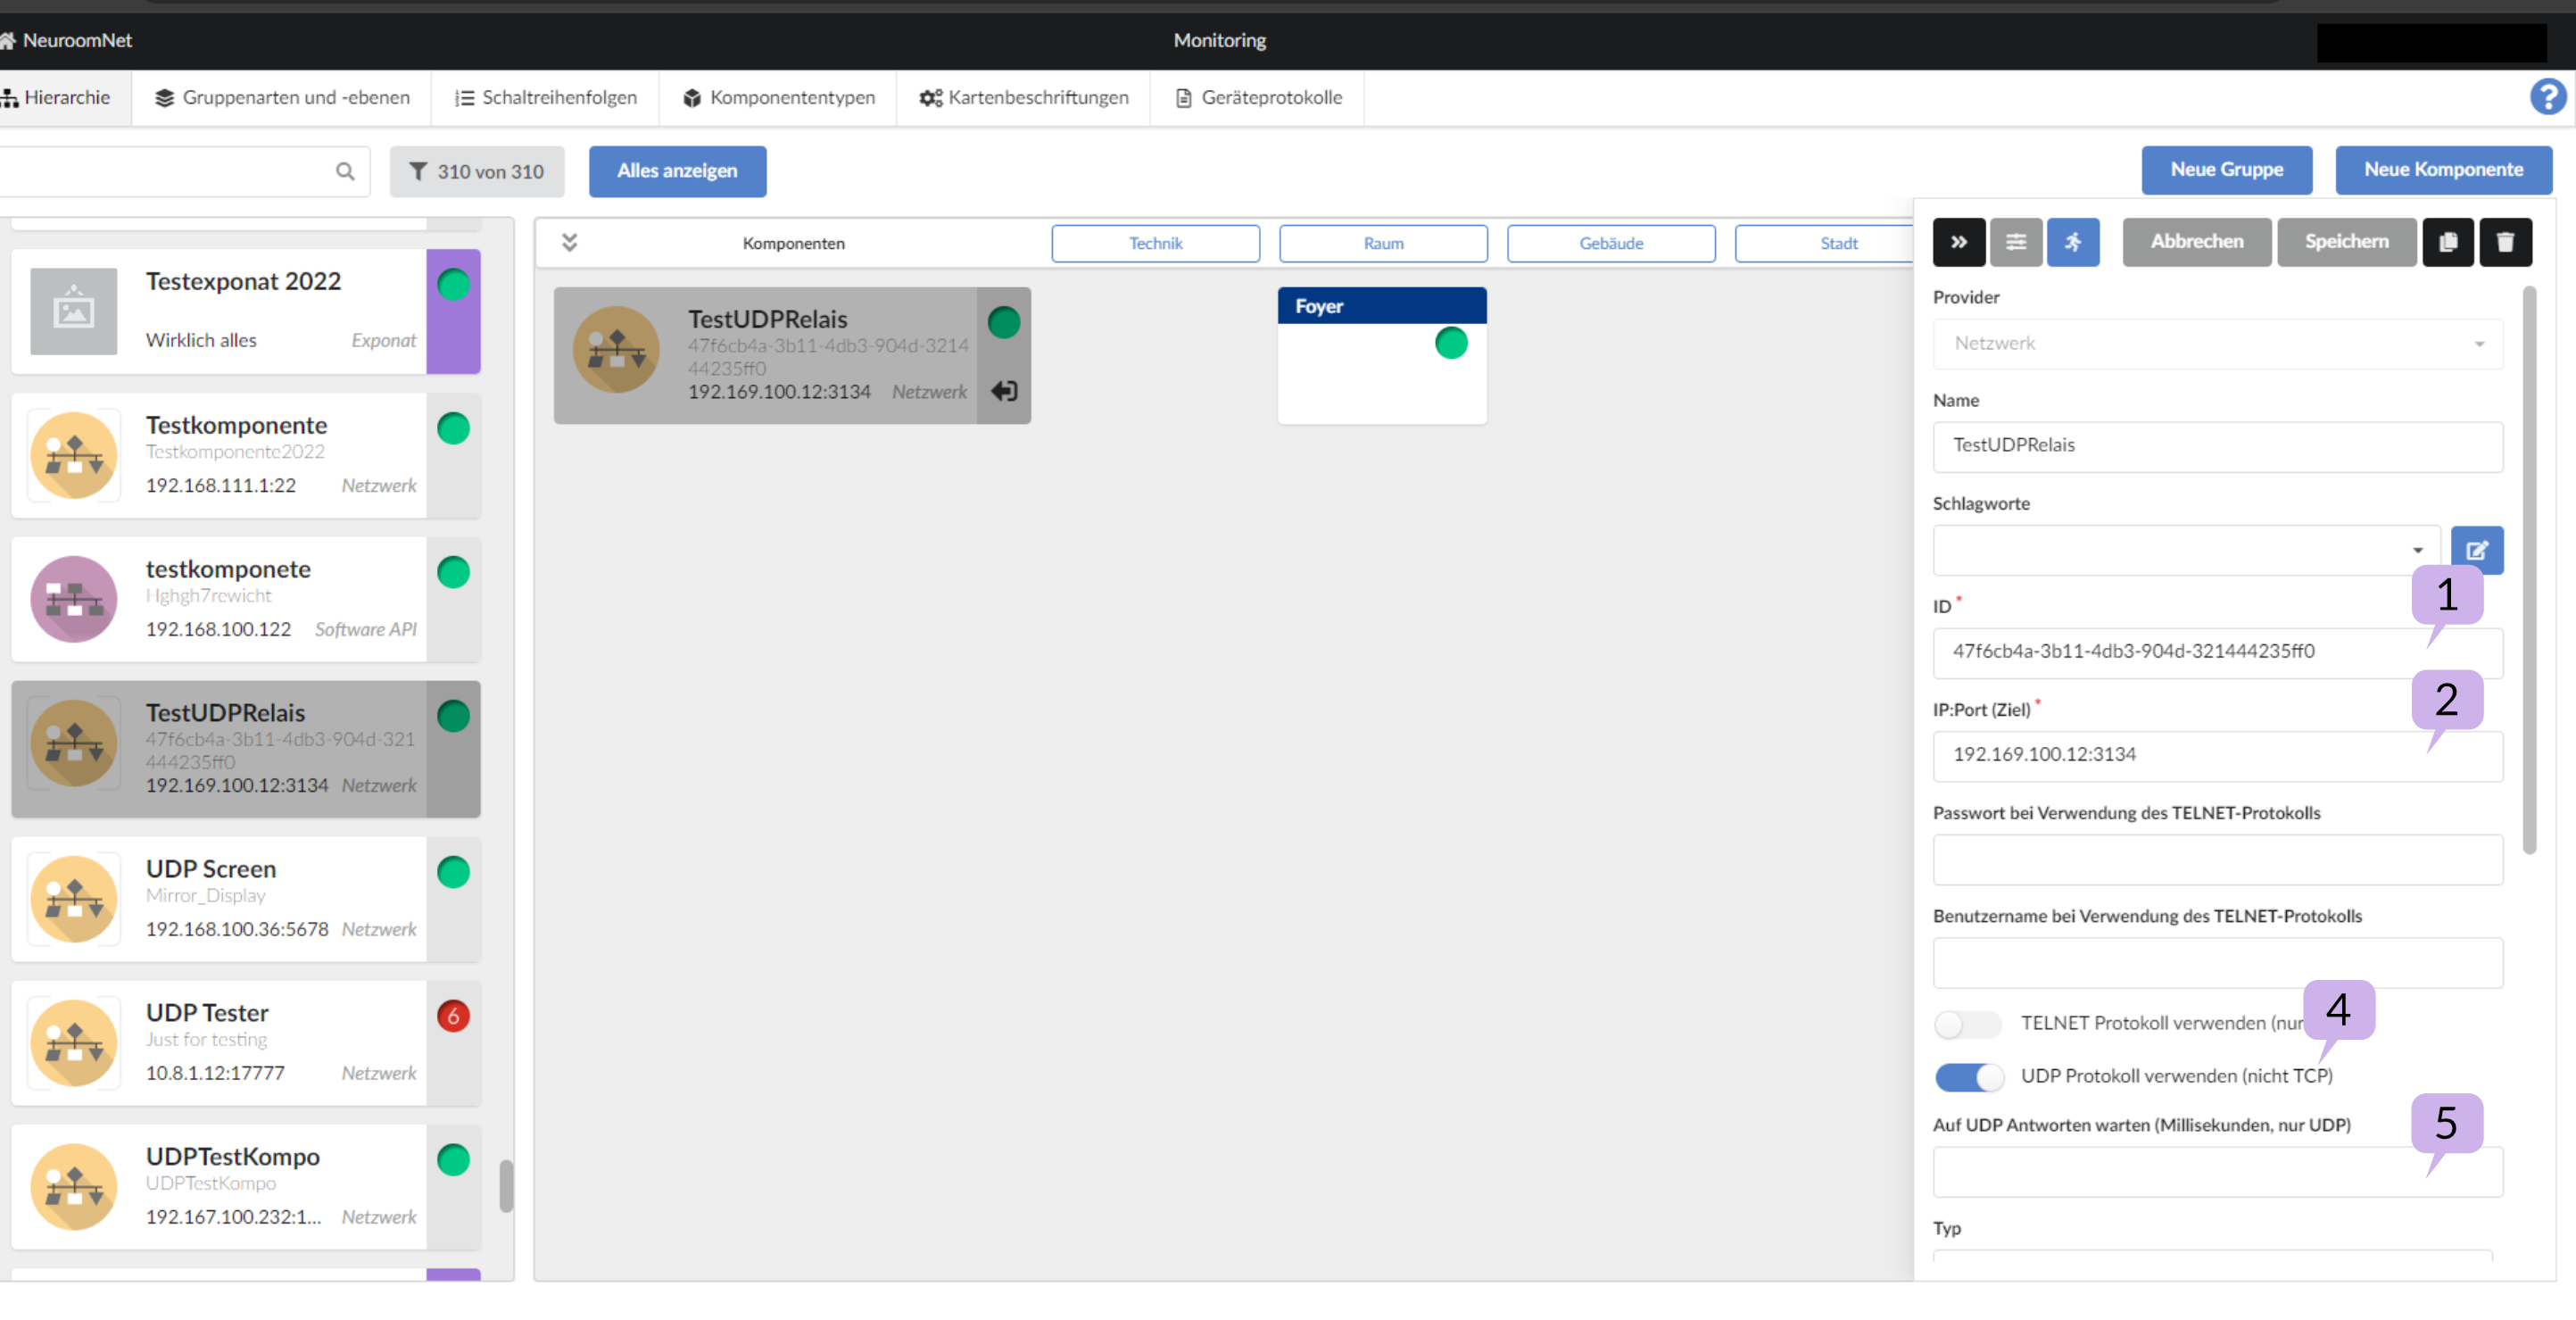Click the detail panel scrollbar

click(2528, 570)
